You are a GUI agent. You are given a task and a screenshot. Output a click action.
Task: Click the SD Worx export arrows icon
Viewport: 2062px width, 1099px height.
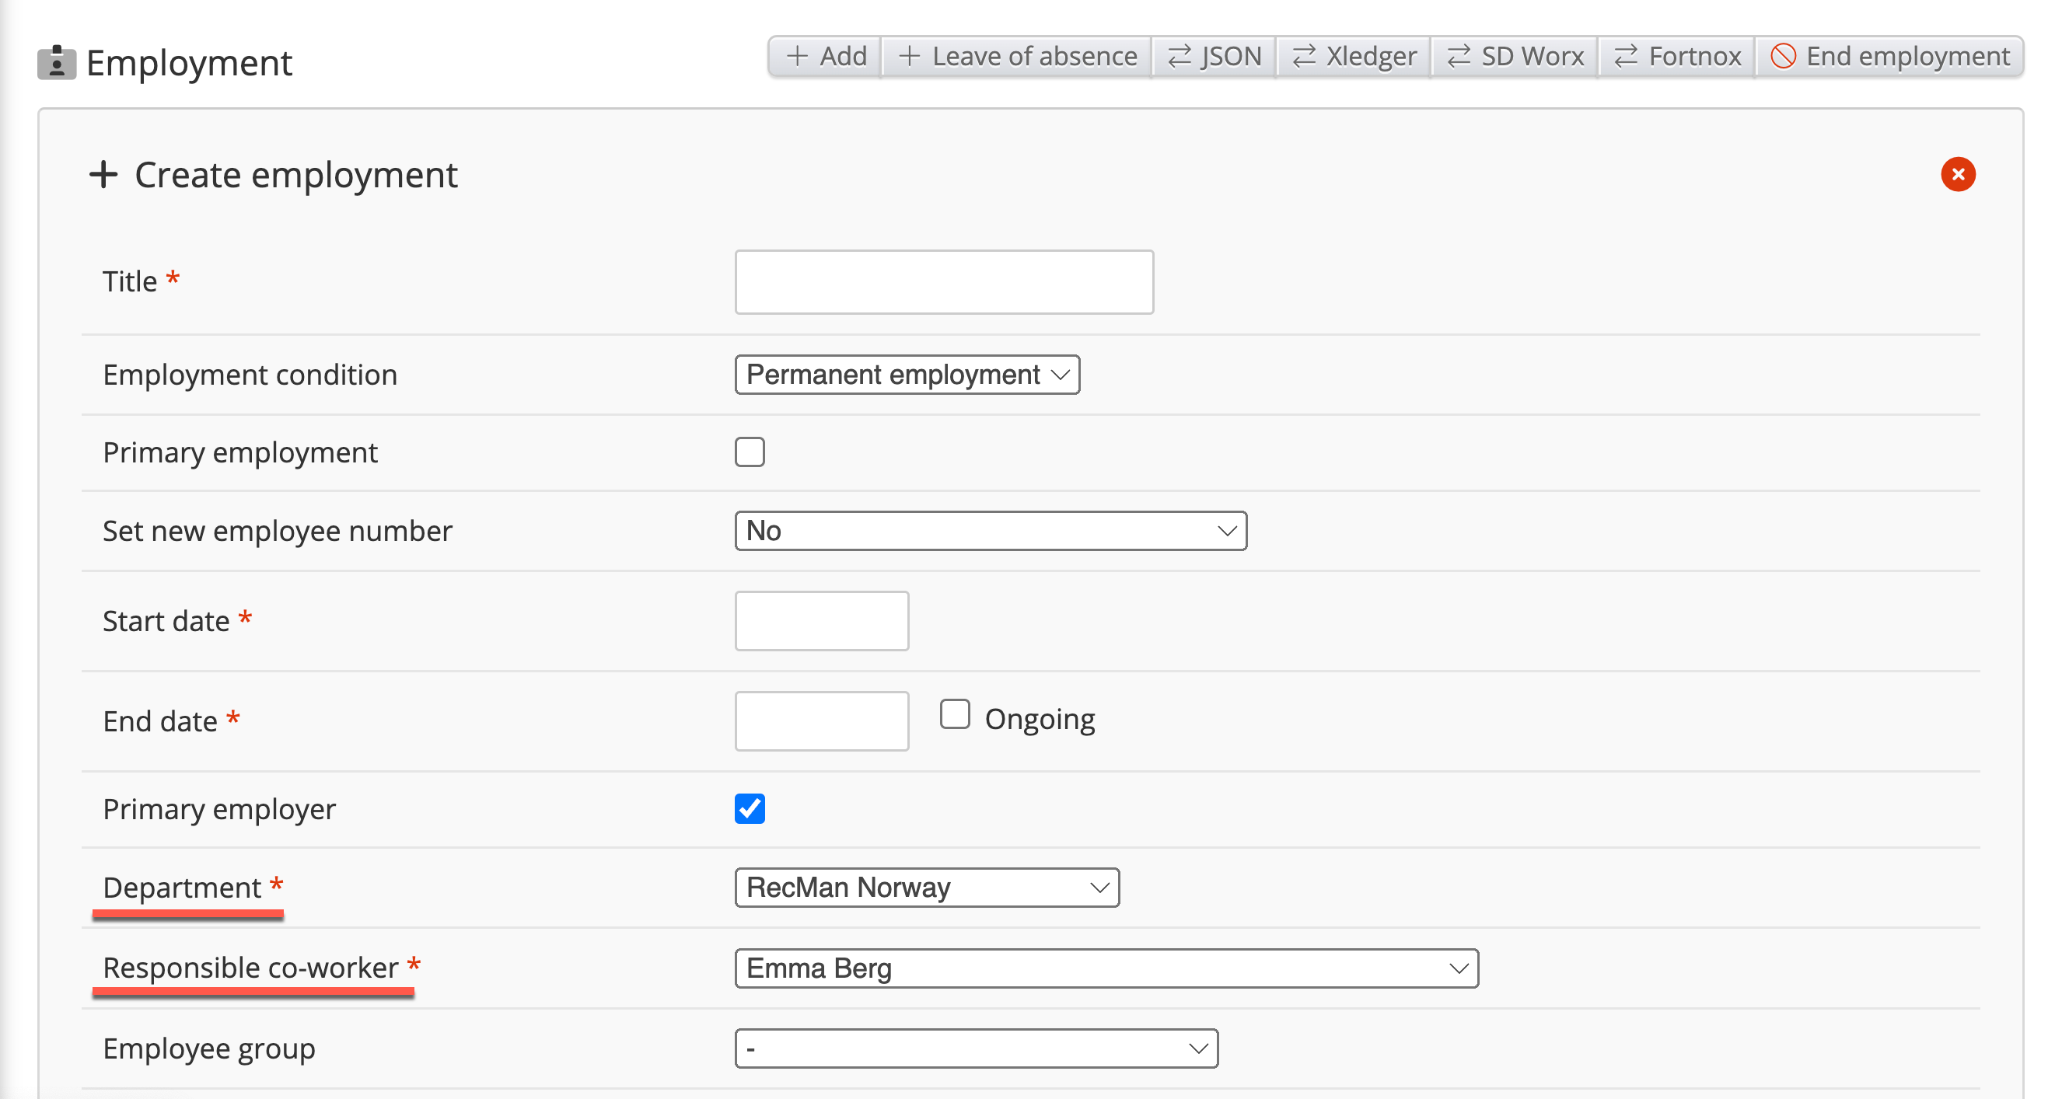1459,56
